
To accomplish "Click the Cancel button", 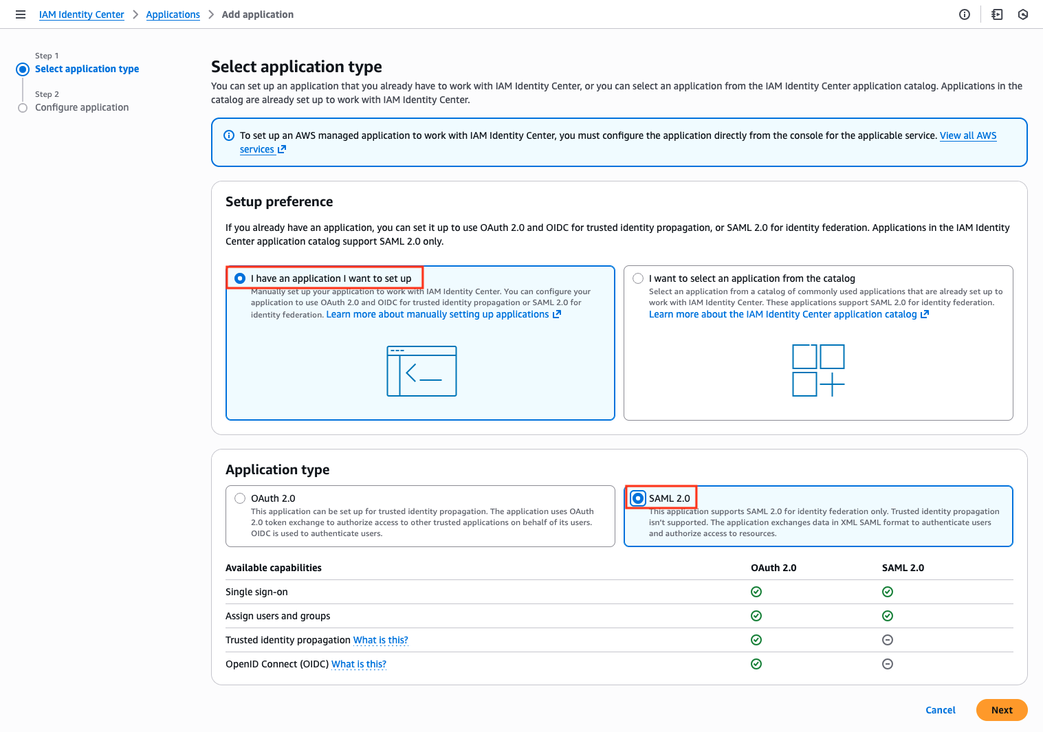I will click(x=941, y=710).
